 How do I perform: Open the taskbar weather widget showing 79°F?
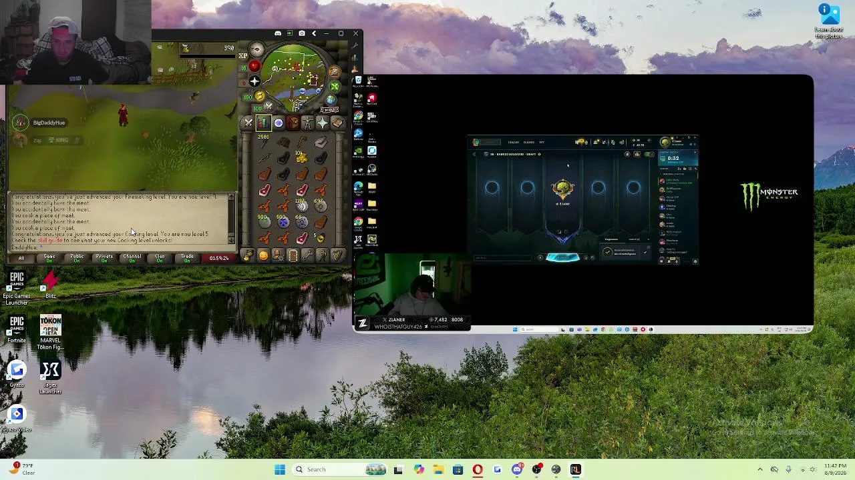point(22,469)
